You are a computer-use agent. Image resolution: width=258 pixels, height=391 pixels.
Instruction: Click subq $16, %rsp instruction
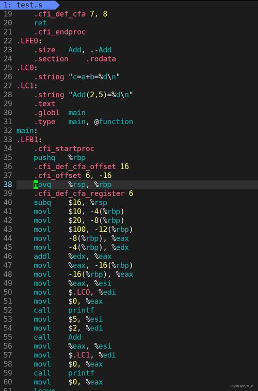(70, 203)
